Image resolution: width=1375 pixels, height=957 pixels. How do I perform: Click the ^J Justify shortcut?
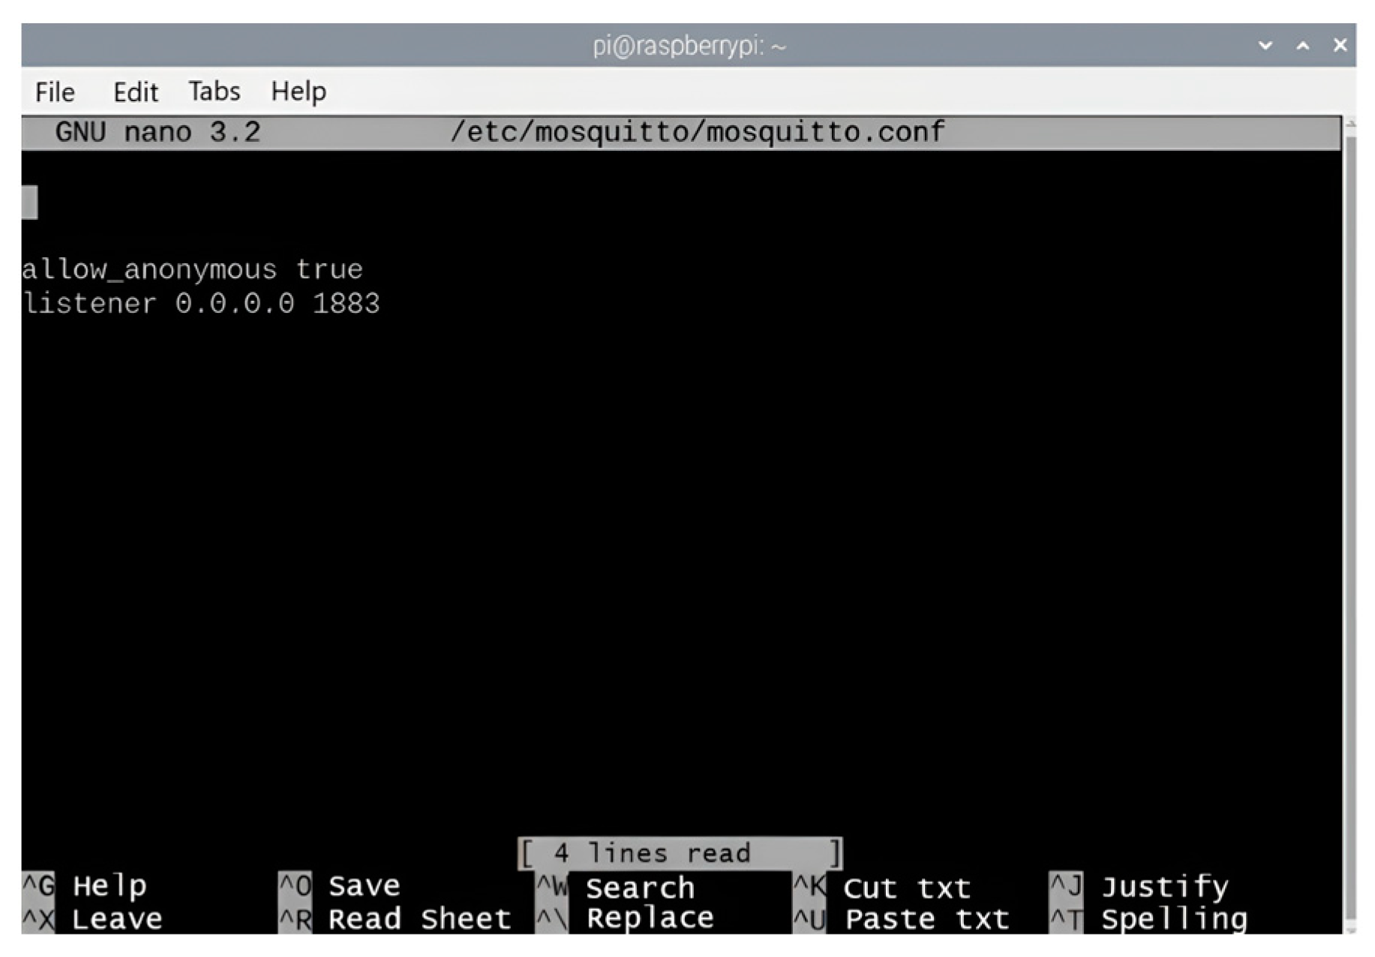(1139, 886)
